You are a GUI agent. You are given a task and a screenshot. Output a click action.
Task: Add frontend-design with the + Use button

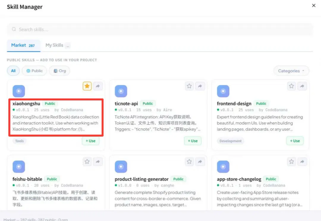pos(295,141)
